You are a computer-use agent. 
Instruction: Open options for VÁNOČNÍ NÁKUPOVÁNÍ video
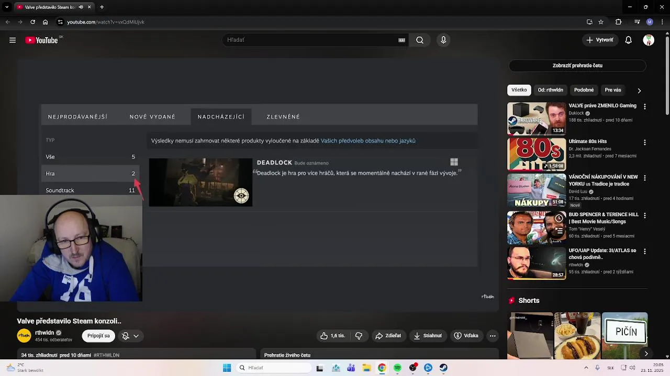pyautogui.click(x=644, y=178)
